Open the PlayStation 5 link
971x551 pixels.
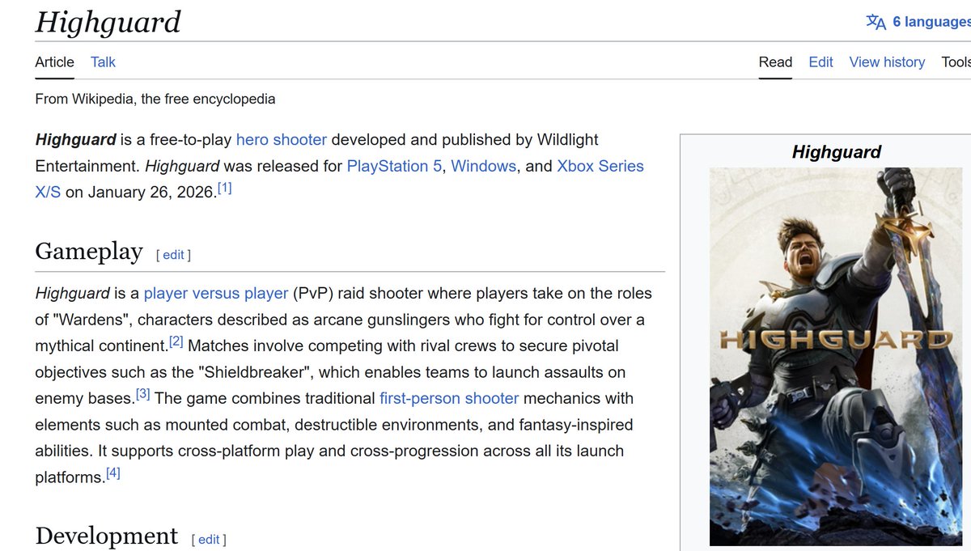pos(394,166)
